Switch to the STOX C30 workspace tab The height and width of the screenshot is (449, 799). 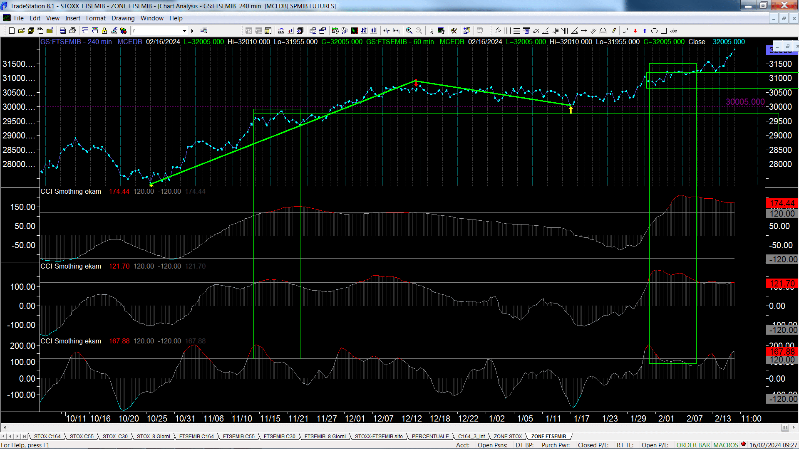coord(115,436)
